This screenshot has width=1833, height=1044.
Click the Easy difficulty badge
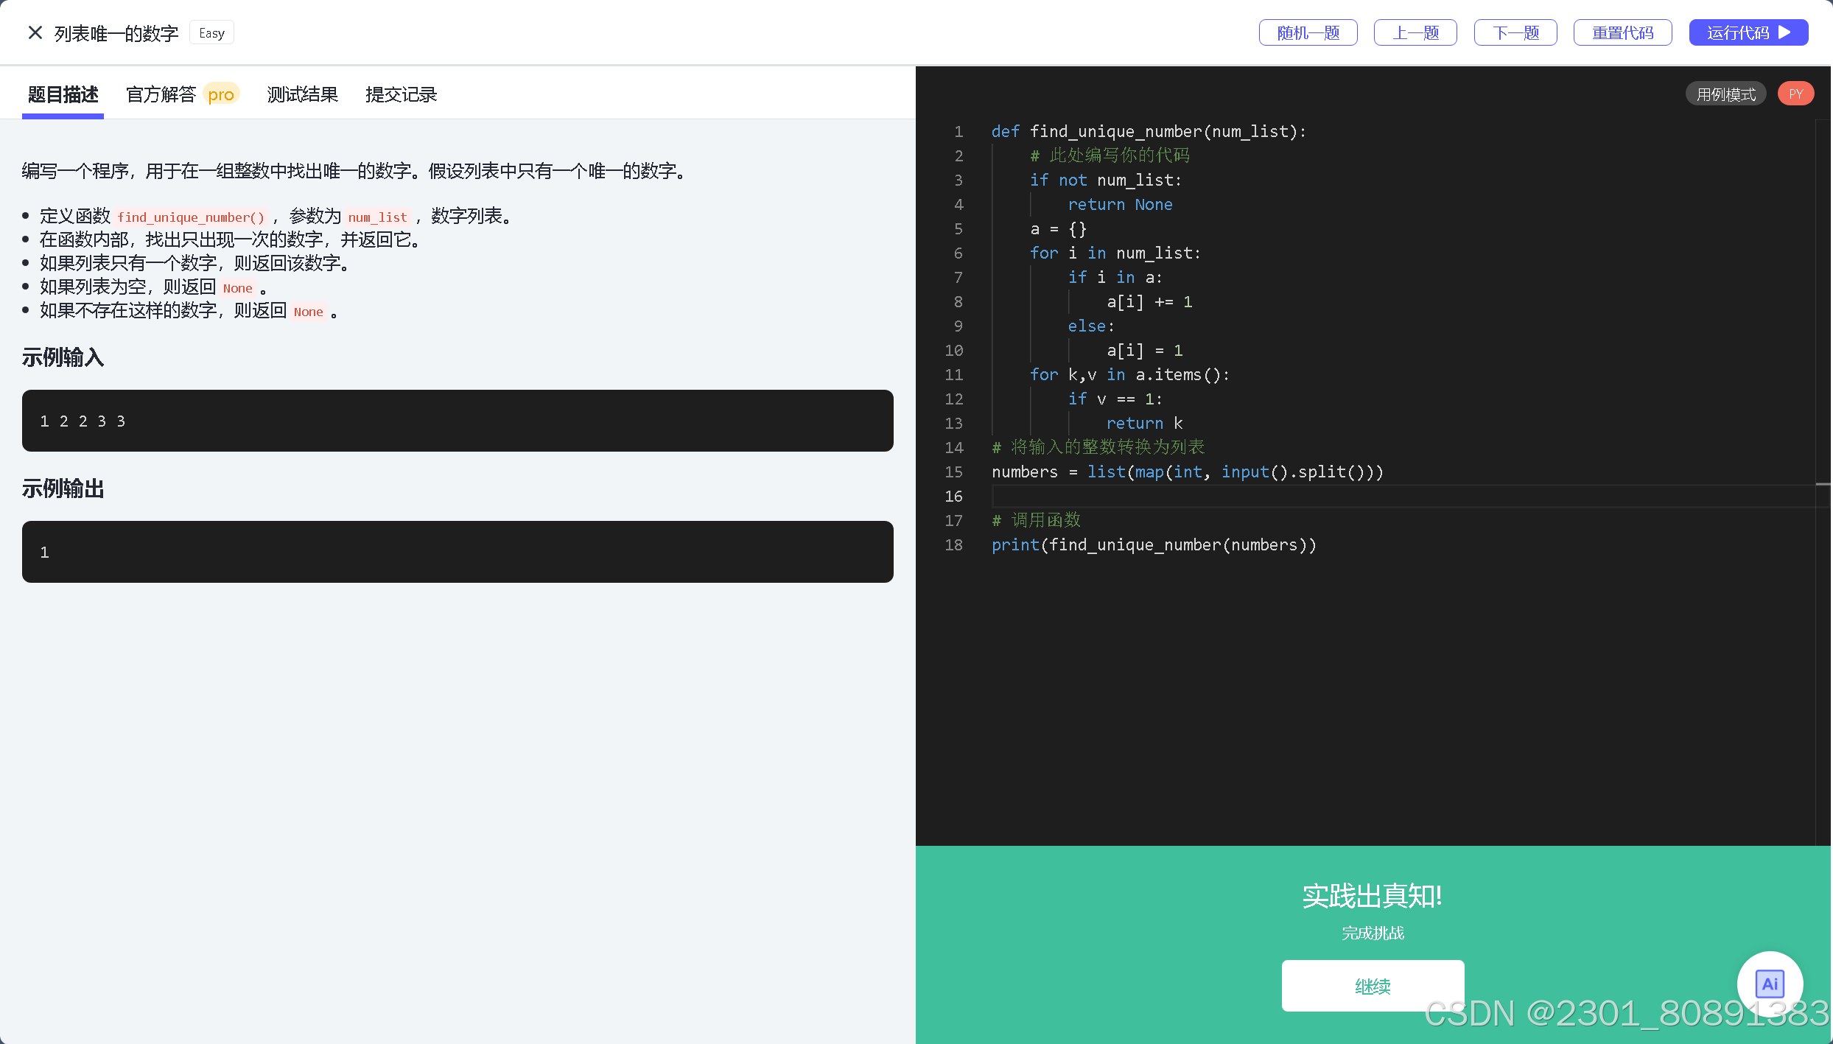pyautogui.click(x=211, y=32)
